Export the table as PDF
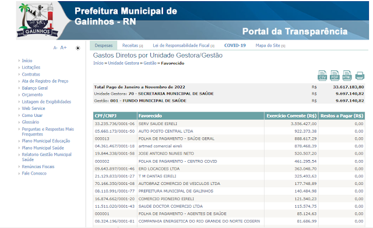 point(335,76)
